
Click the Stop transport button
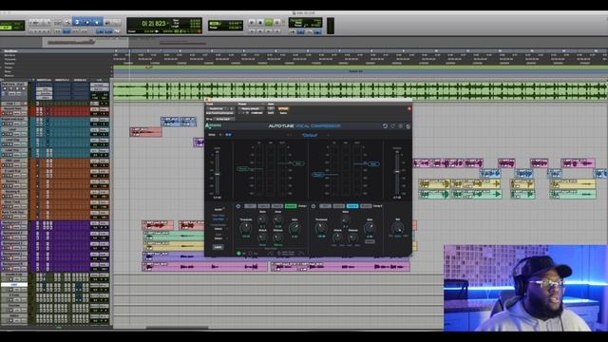pos(260,23)
